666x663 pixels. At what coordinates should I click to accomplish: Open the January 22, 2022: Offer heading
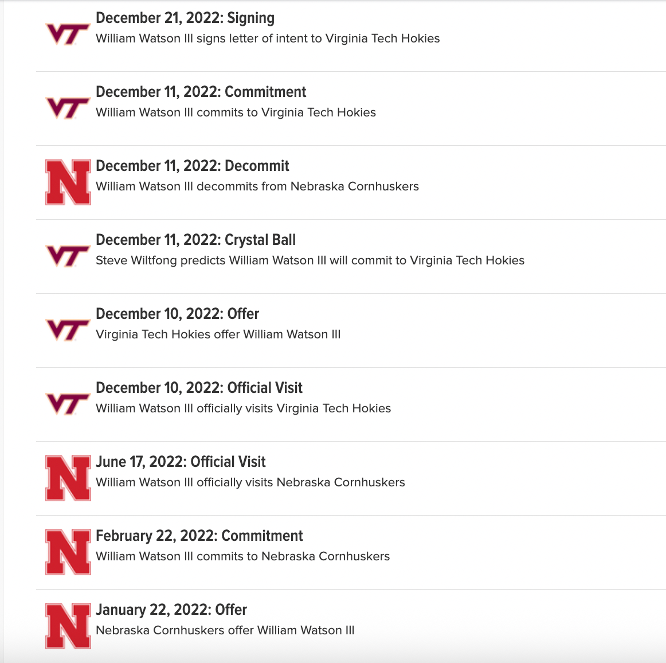pyautogui.click(x=171, y=610)
